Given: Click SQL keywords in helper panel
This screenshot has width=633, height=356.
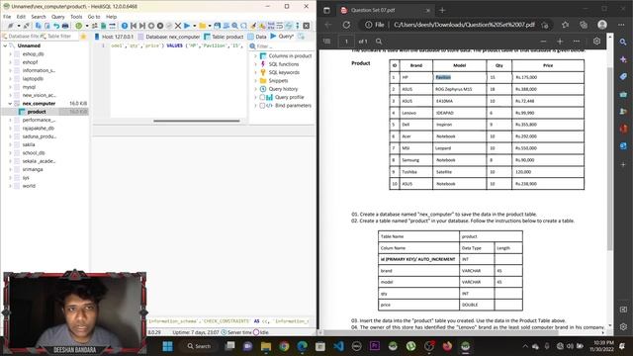Looking at the screenshot, I should point(284,72).
